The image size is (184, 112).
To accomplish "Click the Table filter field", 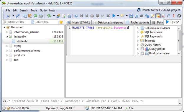I will click(44, 22).
